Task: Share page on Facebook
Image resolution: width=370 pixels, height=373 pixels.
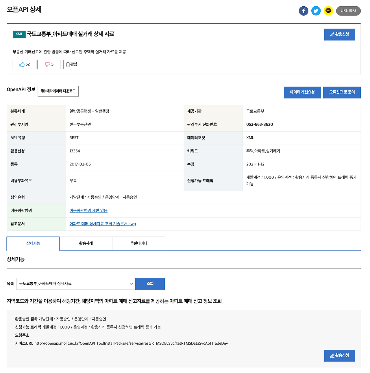Action: pos(304,11)
